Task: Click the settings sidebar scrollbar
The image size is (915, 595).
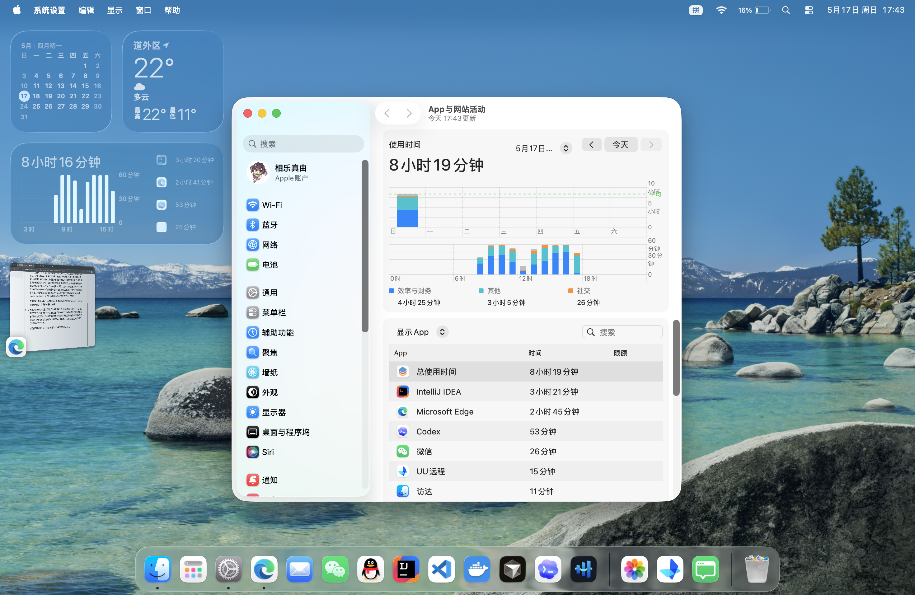Action: 365,246
